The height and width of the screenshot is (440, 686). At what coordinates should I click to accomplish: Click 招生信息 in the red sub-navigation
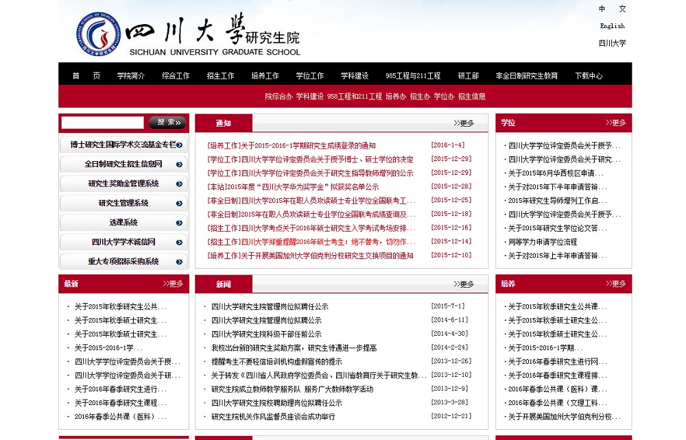(x=472, y=96)
